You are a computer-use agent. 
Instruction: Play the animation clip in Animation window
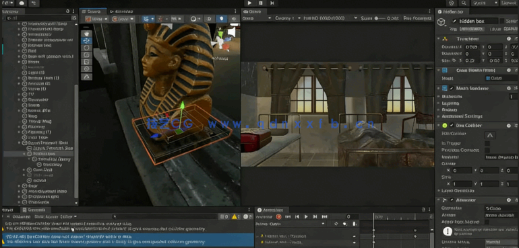306,216
